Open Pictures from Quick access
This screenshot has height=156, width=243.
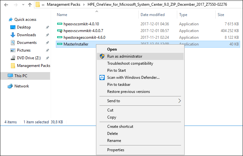(24, 50)
